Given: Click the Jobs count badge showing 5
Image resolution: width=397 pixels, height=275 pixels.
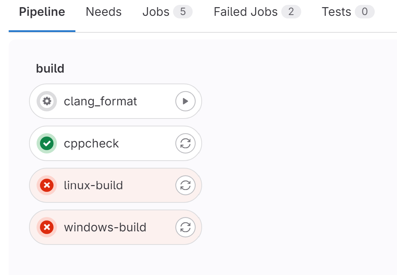Looking at the screenshot, I should (183, 12).
